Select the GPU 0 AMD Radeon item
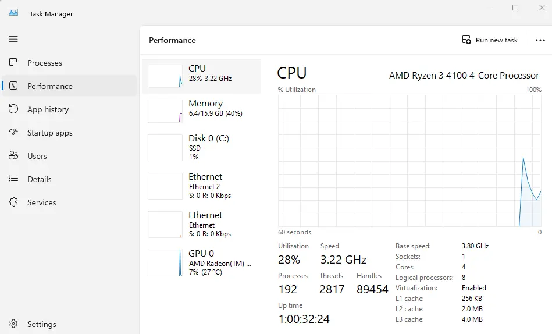 [x=201, y=263]
